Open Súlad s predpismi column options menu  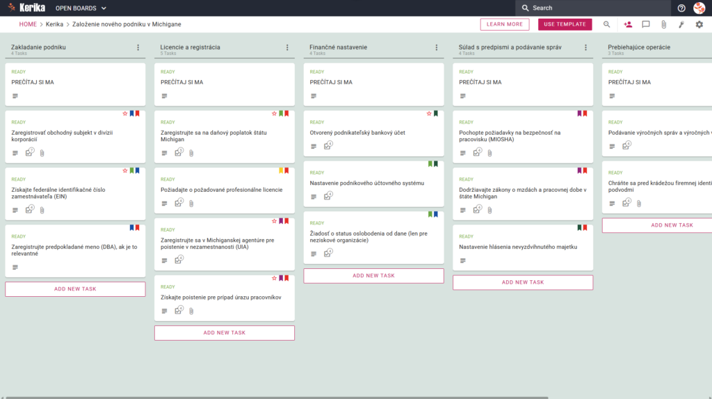(x=585, y=47)
